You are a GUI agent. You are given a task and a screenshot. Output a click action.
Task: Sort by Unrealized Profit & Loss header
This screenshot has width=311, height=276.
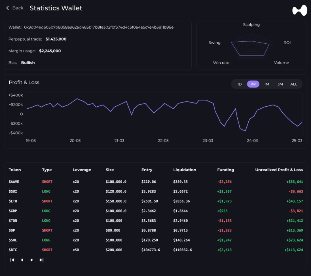279,170
